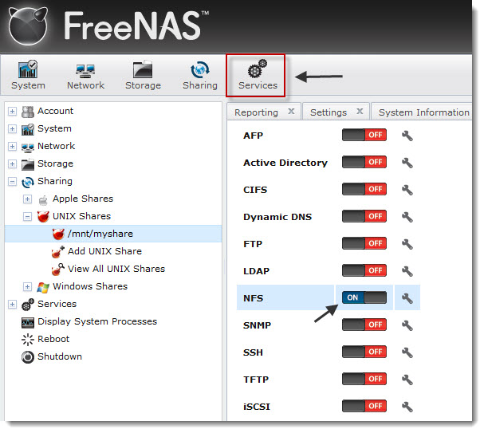Select the Apple Shares label
Screen dimensions: 484x433
[x=83, y=199]
